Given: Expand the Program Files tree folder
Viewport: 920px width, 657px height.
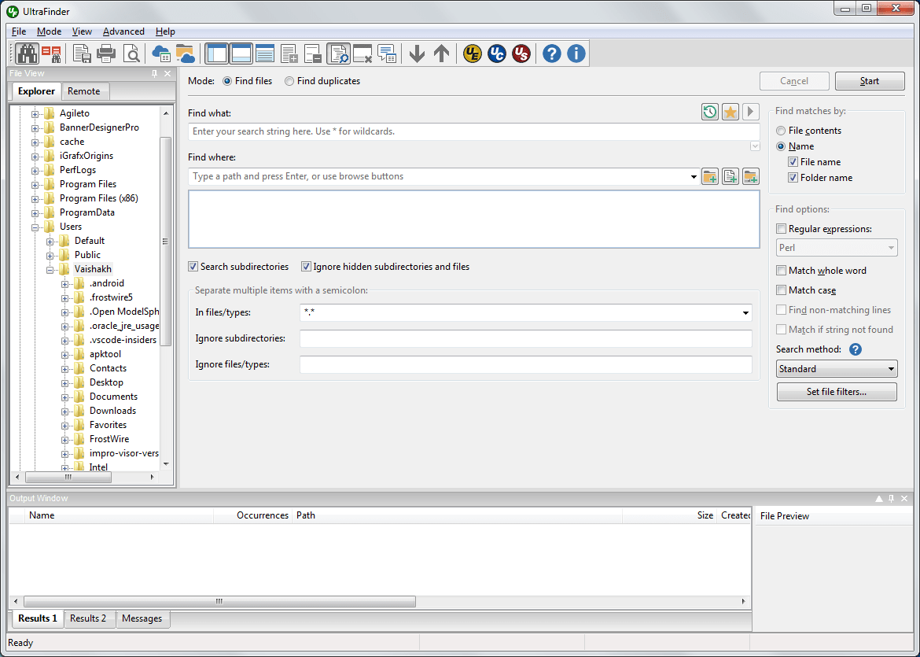Looking at the screenshot, I should click(35, 184).
